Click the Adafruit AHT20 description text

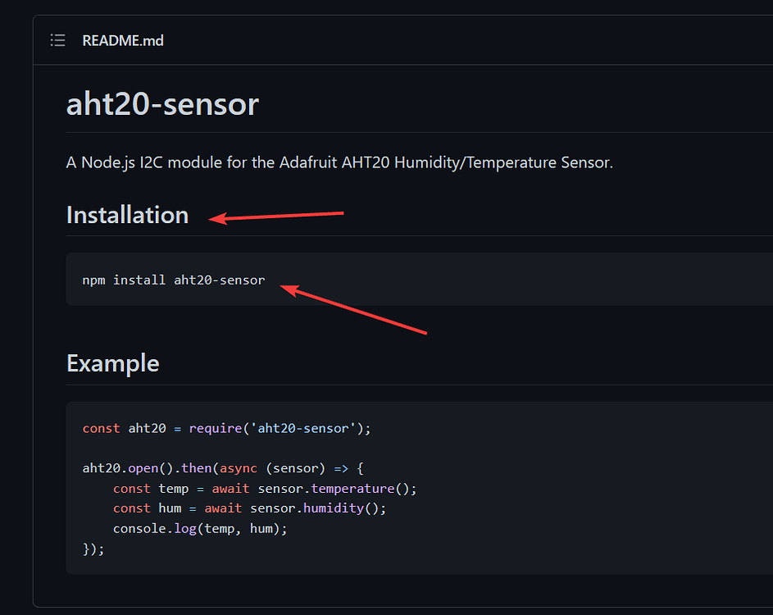tap(339, 162)
